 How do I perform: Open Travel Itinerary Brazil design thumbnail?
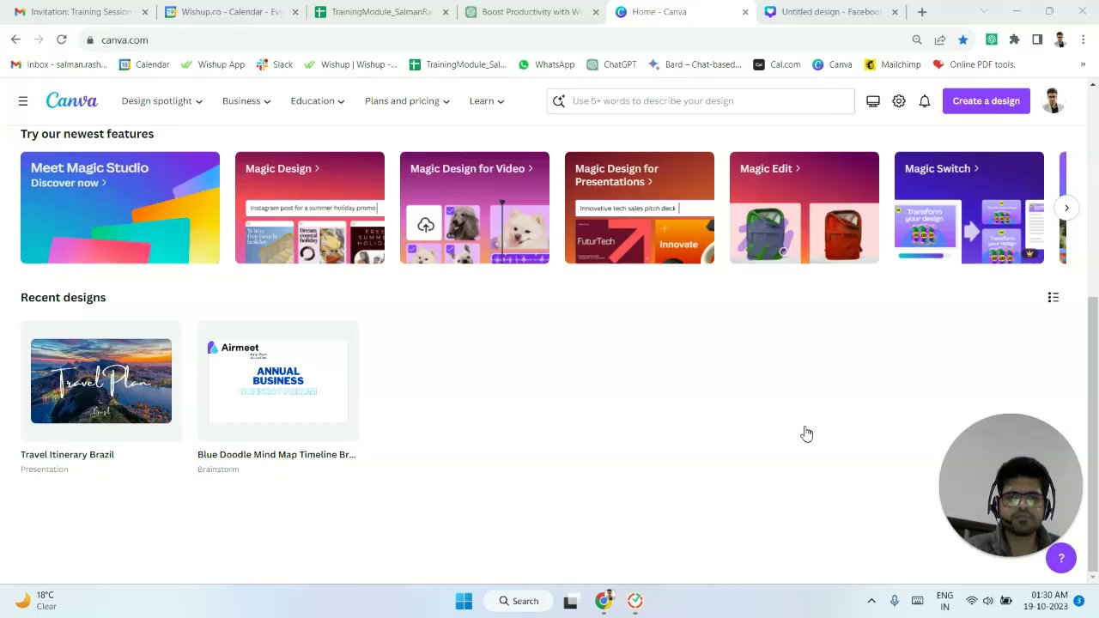click(101, 381)
